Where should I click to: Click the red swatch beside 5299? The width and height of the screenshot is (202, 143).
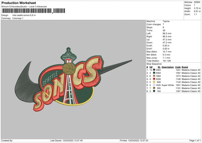coord(154,79)
